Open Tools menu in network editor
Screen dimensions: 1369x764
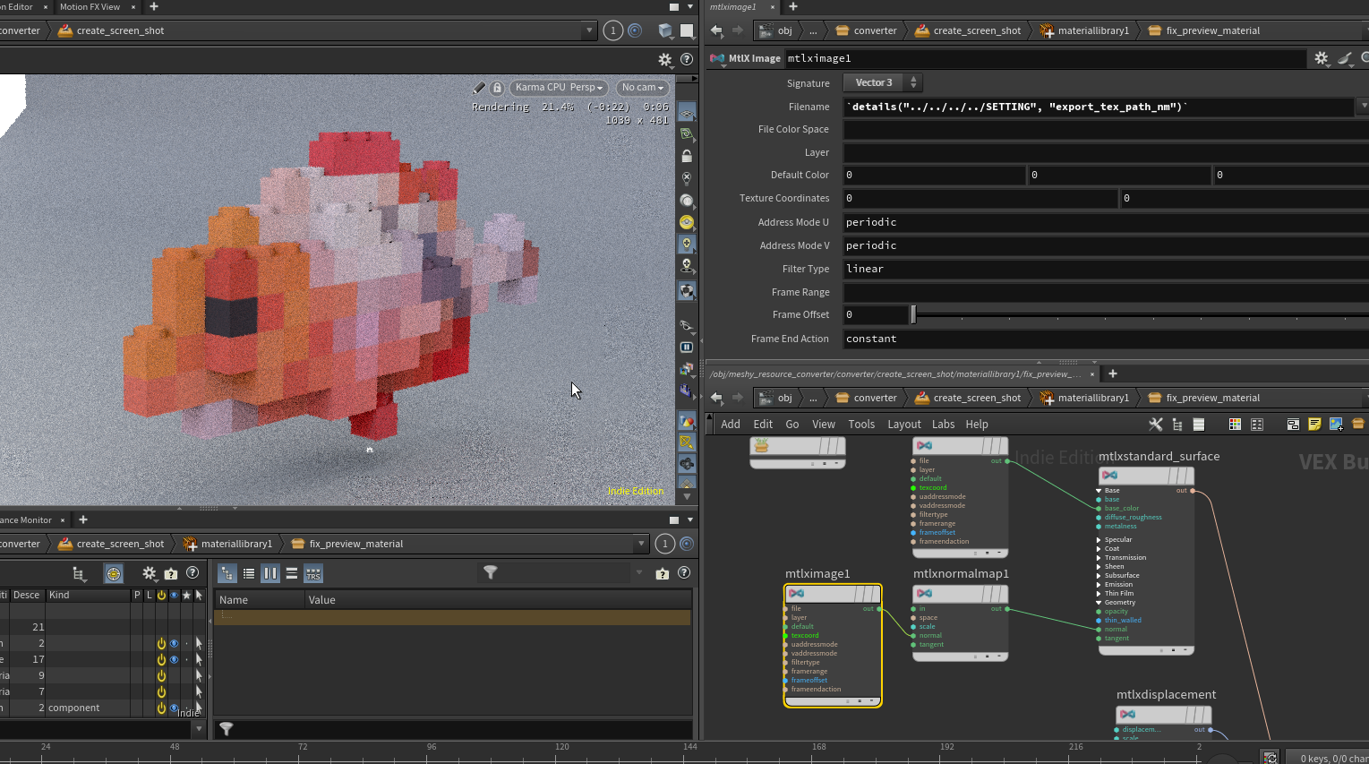[861, 425]
